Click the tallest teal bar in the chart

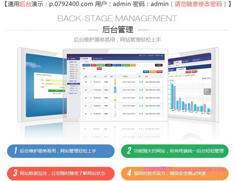pyautogui.click(x=173, y=97)
